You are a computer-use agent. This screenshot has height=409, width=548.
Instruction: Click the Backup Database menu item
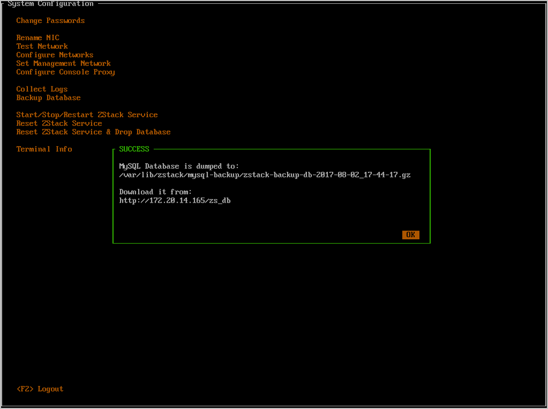point(48,98)
